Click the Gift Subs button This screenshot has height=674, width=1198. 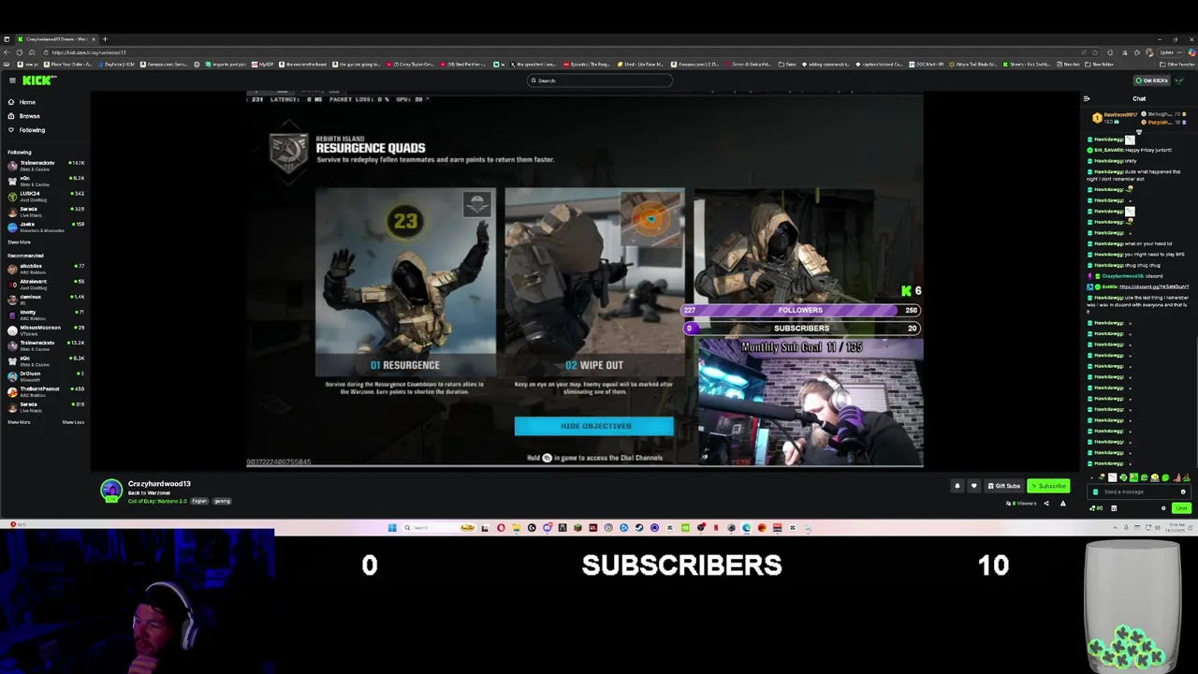pyautogui.click(x=1003, y=486)
